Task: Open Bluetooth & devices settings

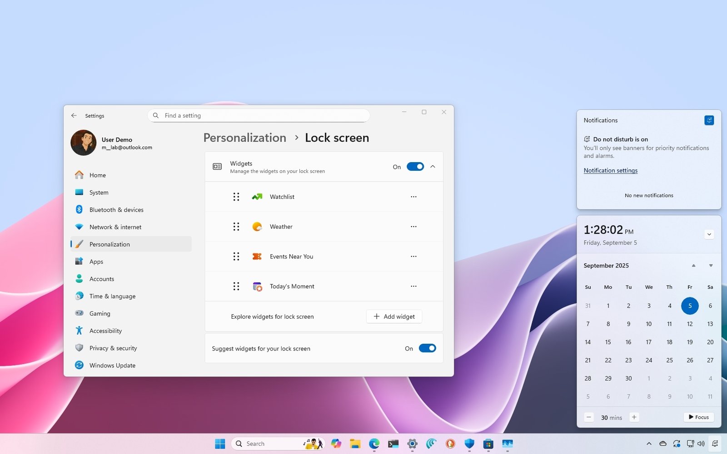Action: (x=116, y=209)
